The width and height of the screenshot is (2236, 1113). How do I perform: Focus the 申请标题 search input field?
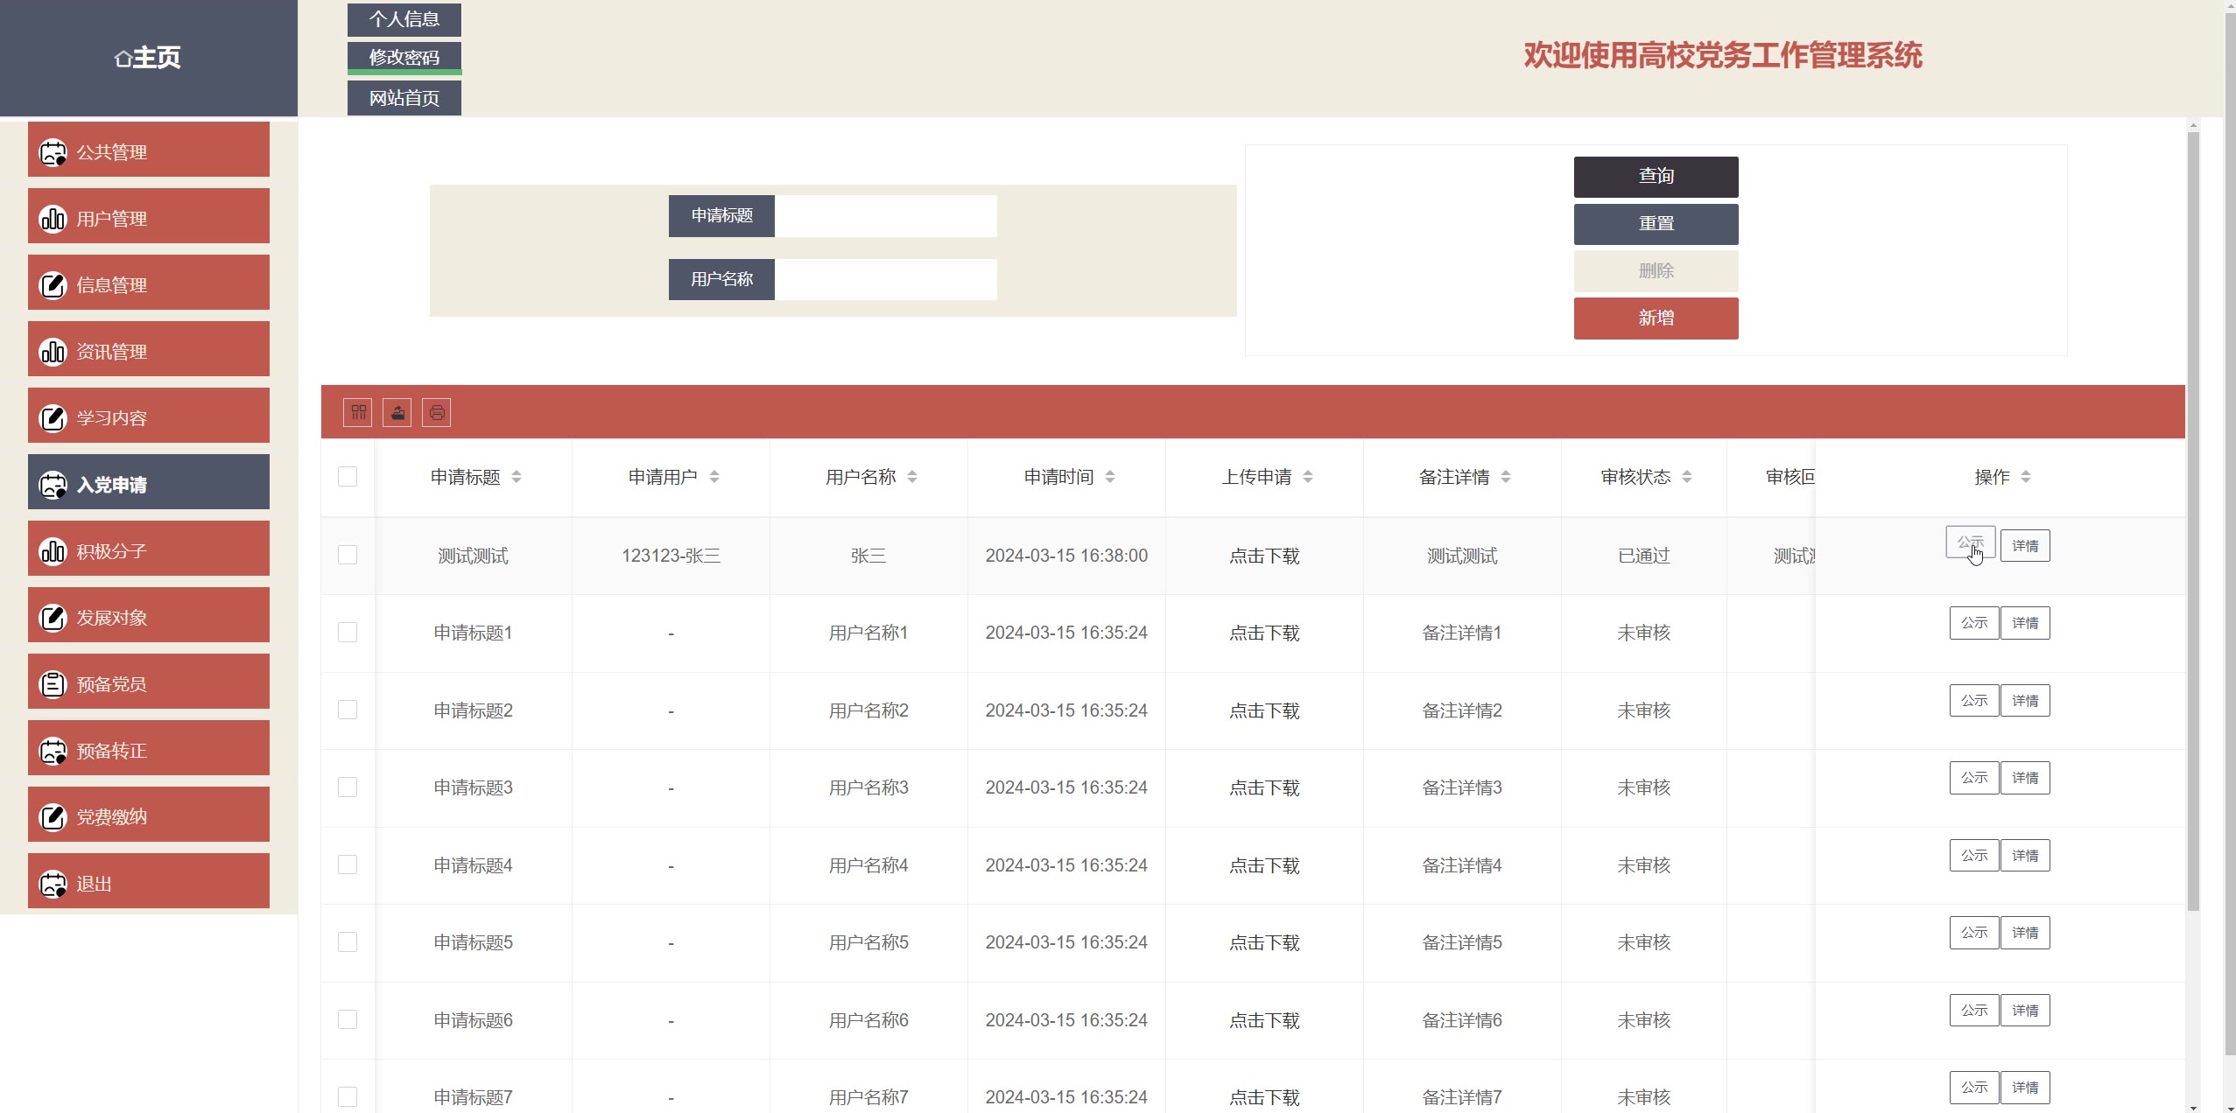tap(885, 216)
